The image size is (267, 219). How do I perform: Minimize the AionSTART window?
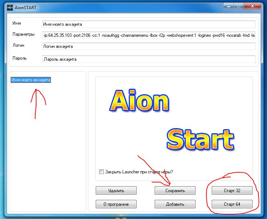[x=229, y=6]
